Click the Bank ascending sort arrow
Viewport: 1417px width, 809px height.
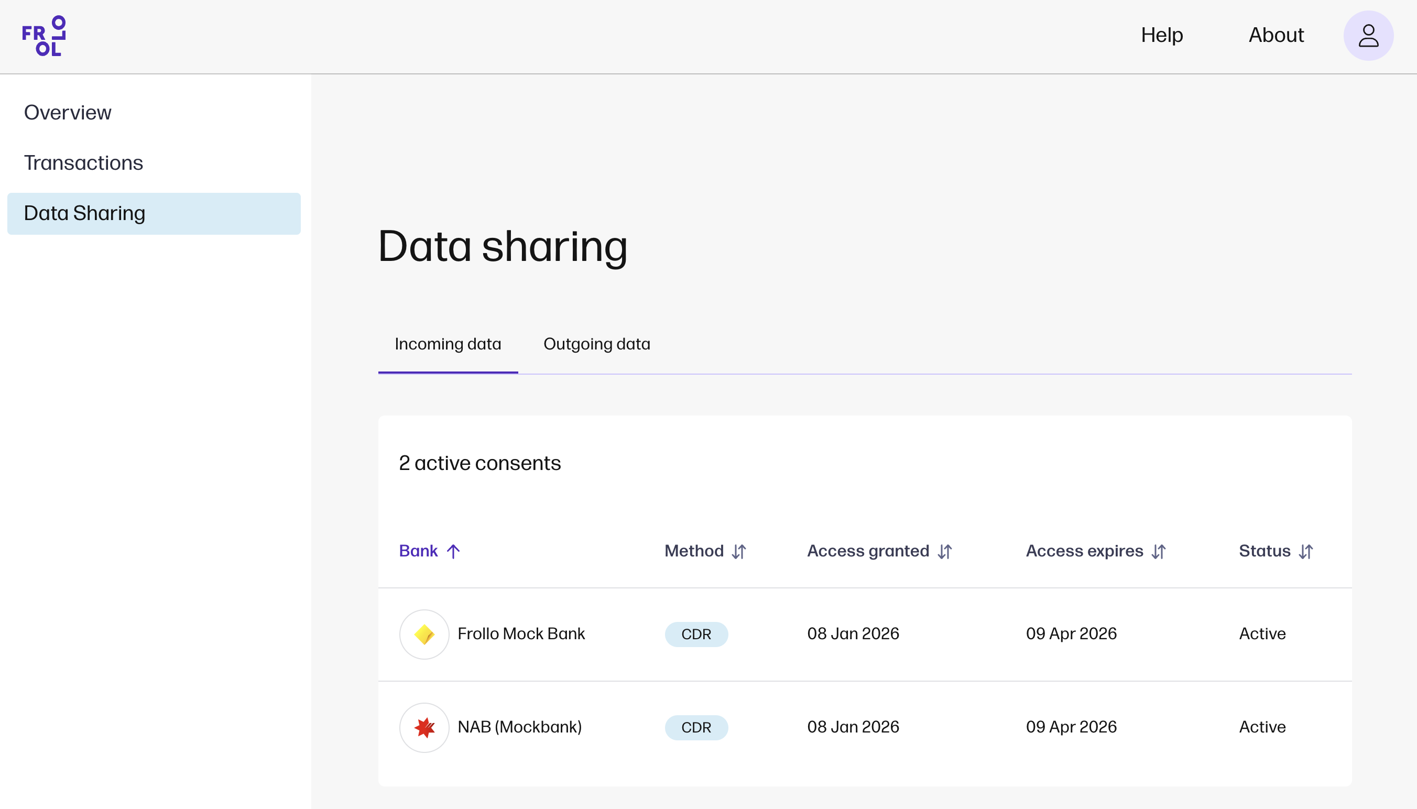(x=453, y=551)
